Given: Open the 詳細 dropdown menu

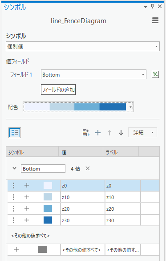Looking at the screenshot, I should point(142,132).
